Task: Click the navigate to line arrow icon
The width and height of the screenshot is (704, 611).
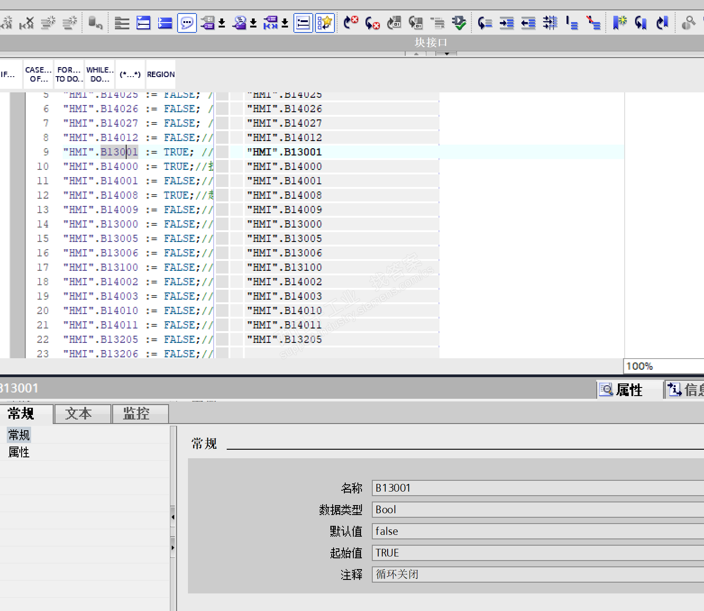Action: [x=485, y=23]
